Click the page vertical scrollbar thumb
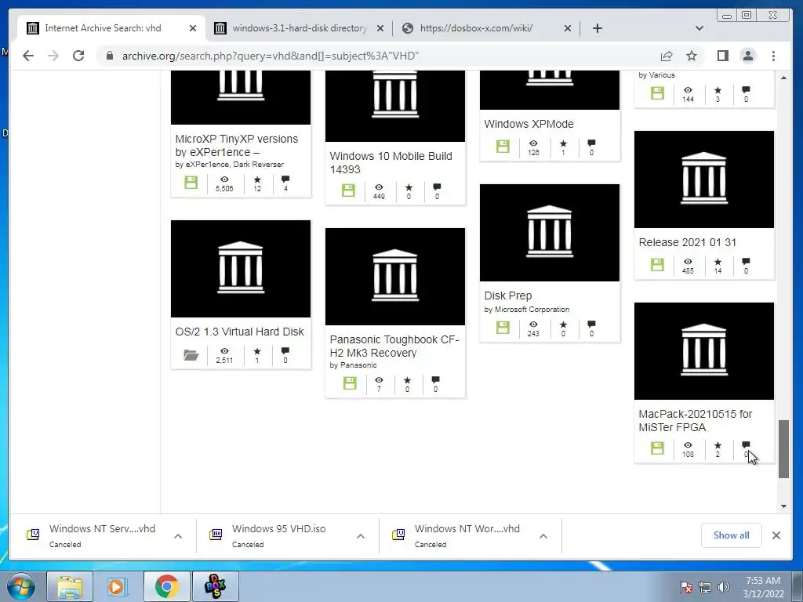803x602 pixels. [783, 449]
